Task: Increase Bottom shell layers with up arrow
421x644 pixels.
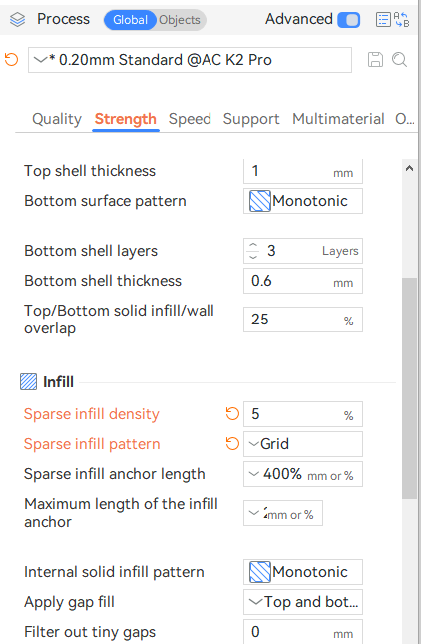Action: (253, 246)
